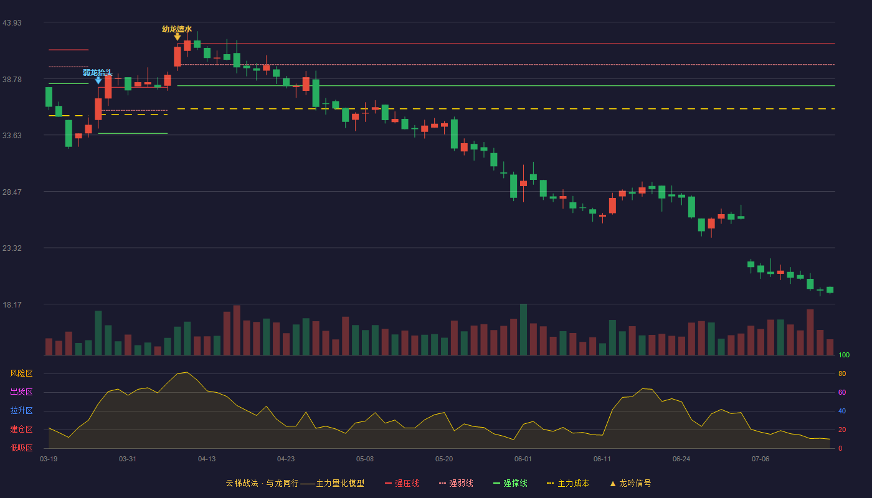Image resolution: width=872 pixels, height=498 pixels.
Task: Click the 云梯战法 主力量化模型 legend title
Action: click(295, 483)
